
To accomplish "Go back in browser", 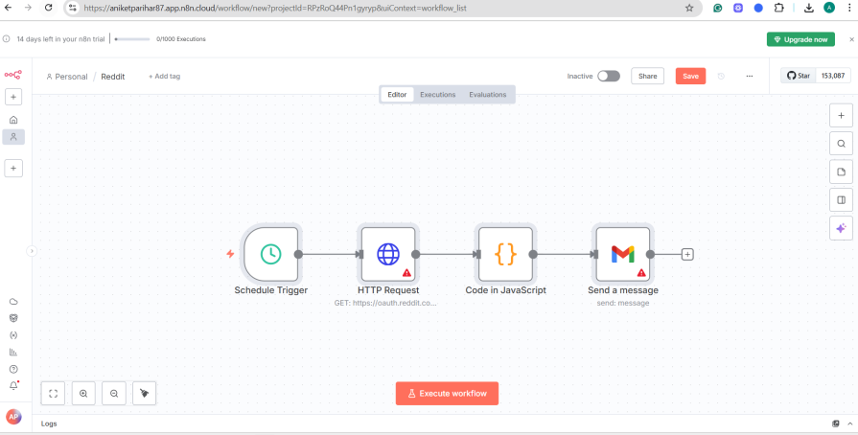I will (9, 8).
